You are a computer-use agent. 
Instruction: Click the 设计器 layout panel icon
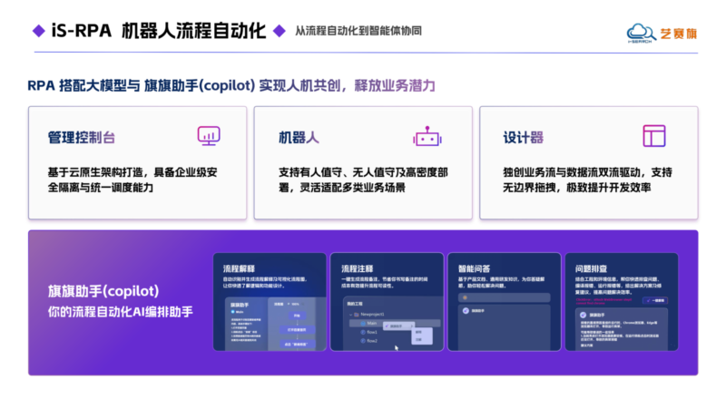(654, 136)
